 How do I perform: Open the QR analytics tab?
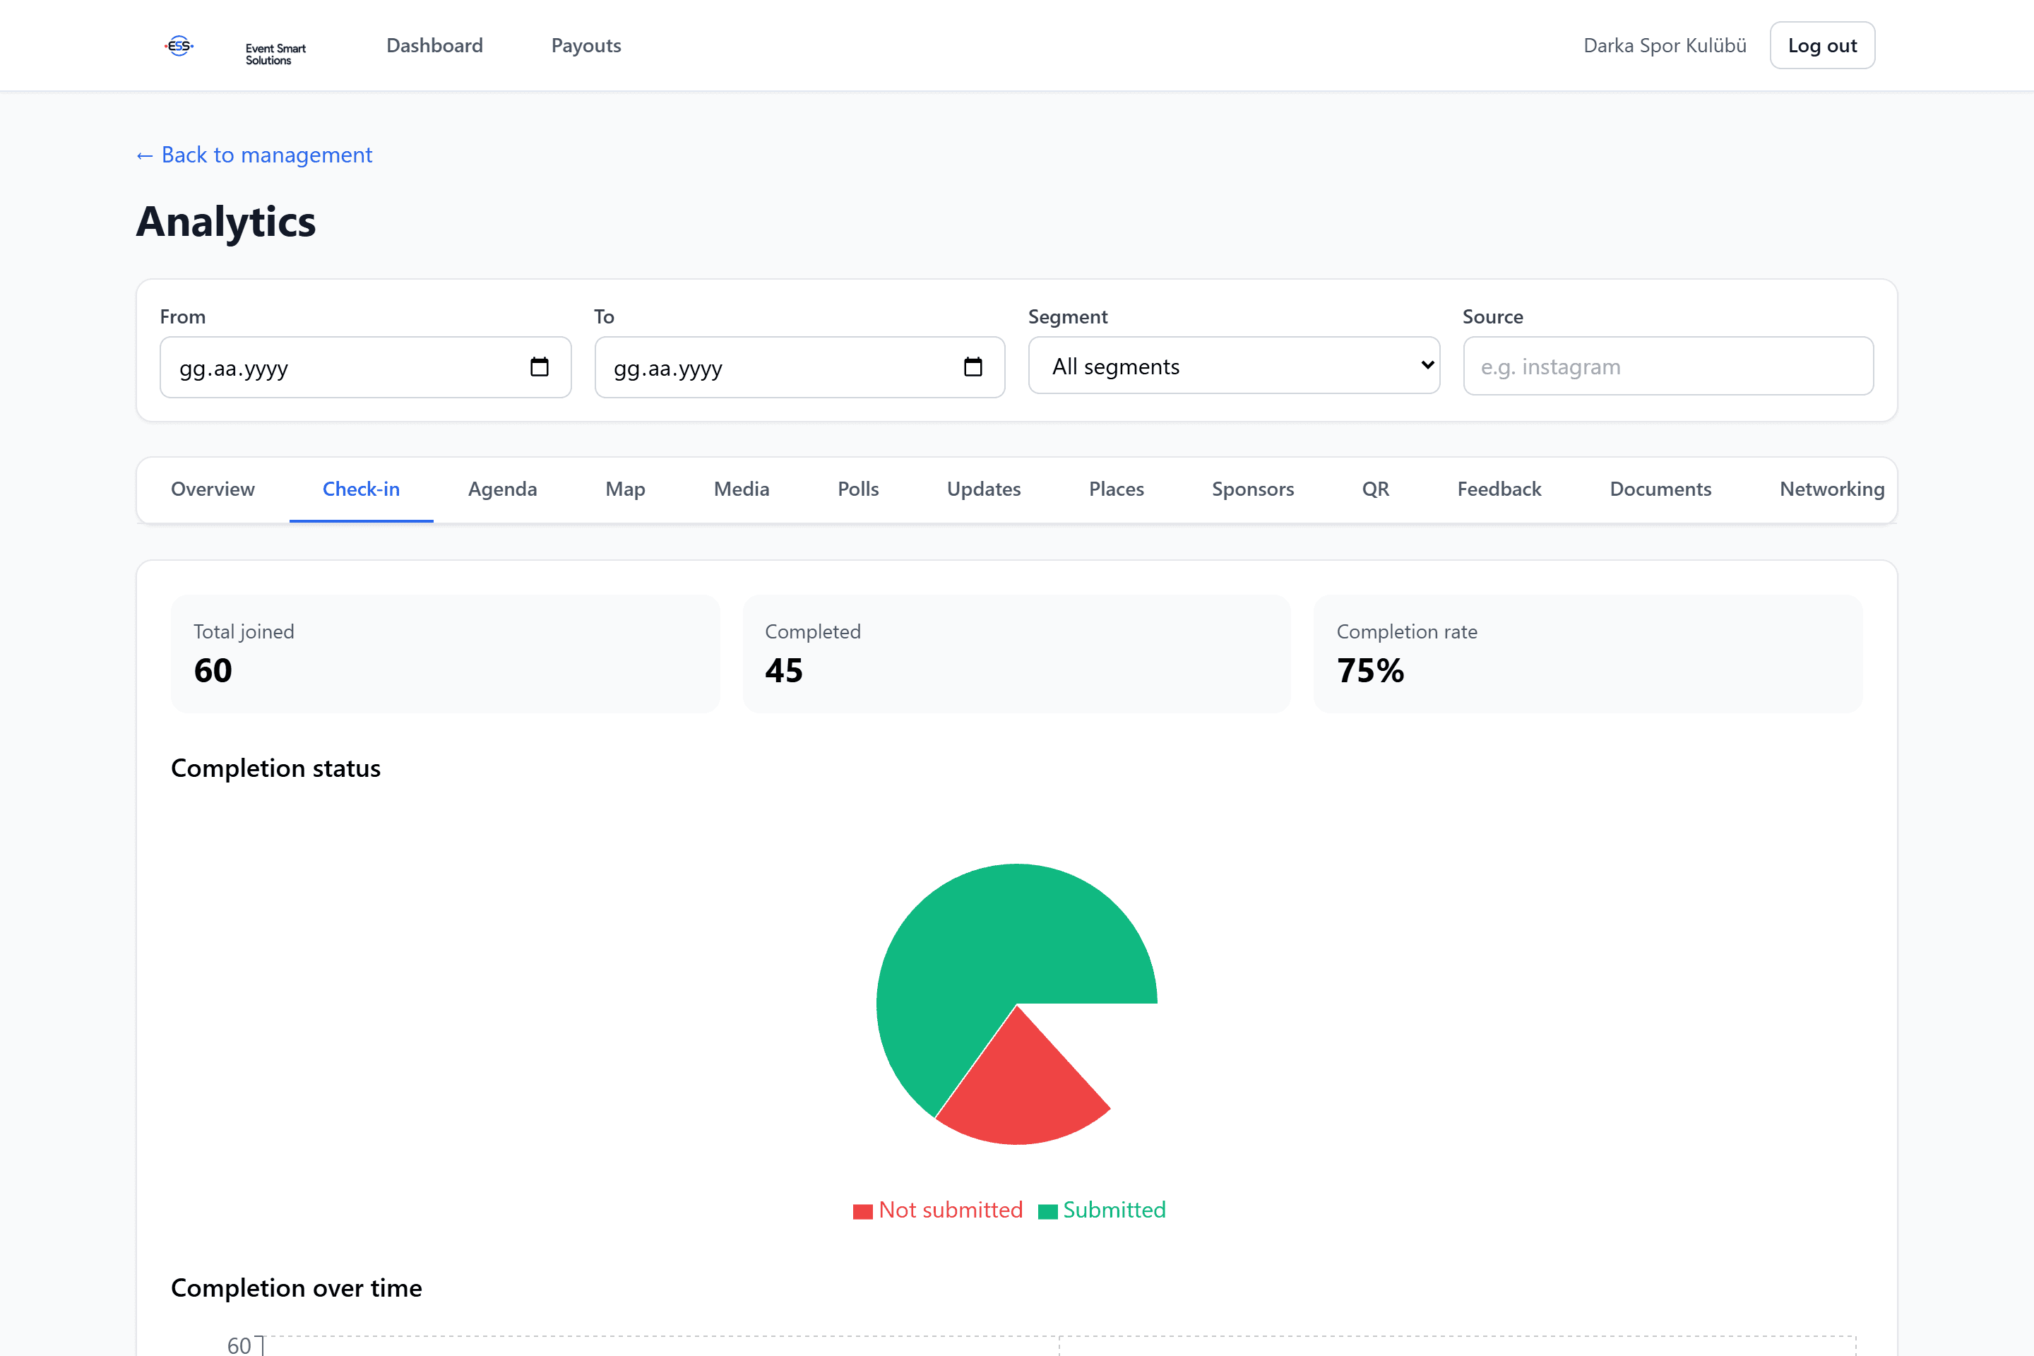[1375, 489]
